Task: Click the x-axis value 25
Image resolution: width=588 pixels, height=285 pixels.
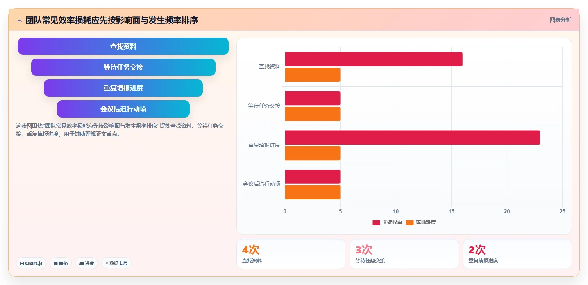Action: pyautogui.click(x=562, y=211)
